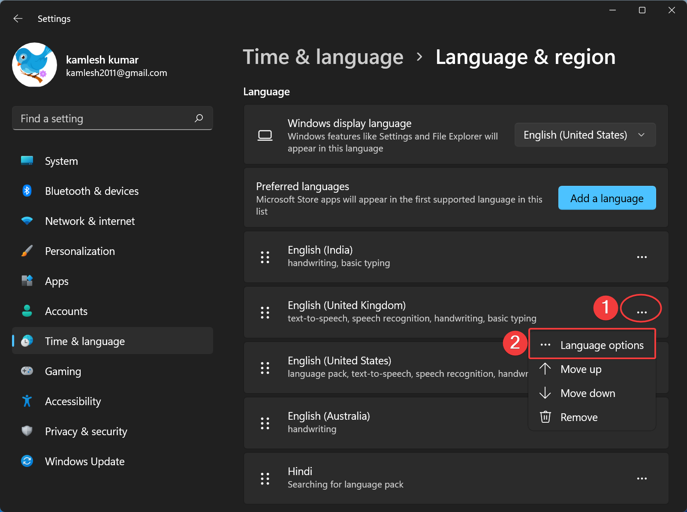Screen dimensions: 687x512
Task: Grab the drag handle for English (Australia)
Action: (265, 423)
